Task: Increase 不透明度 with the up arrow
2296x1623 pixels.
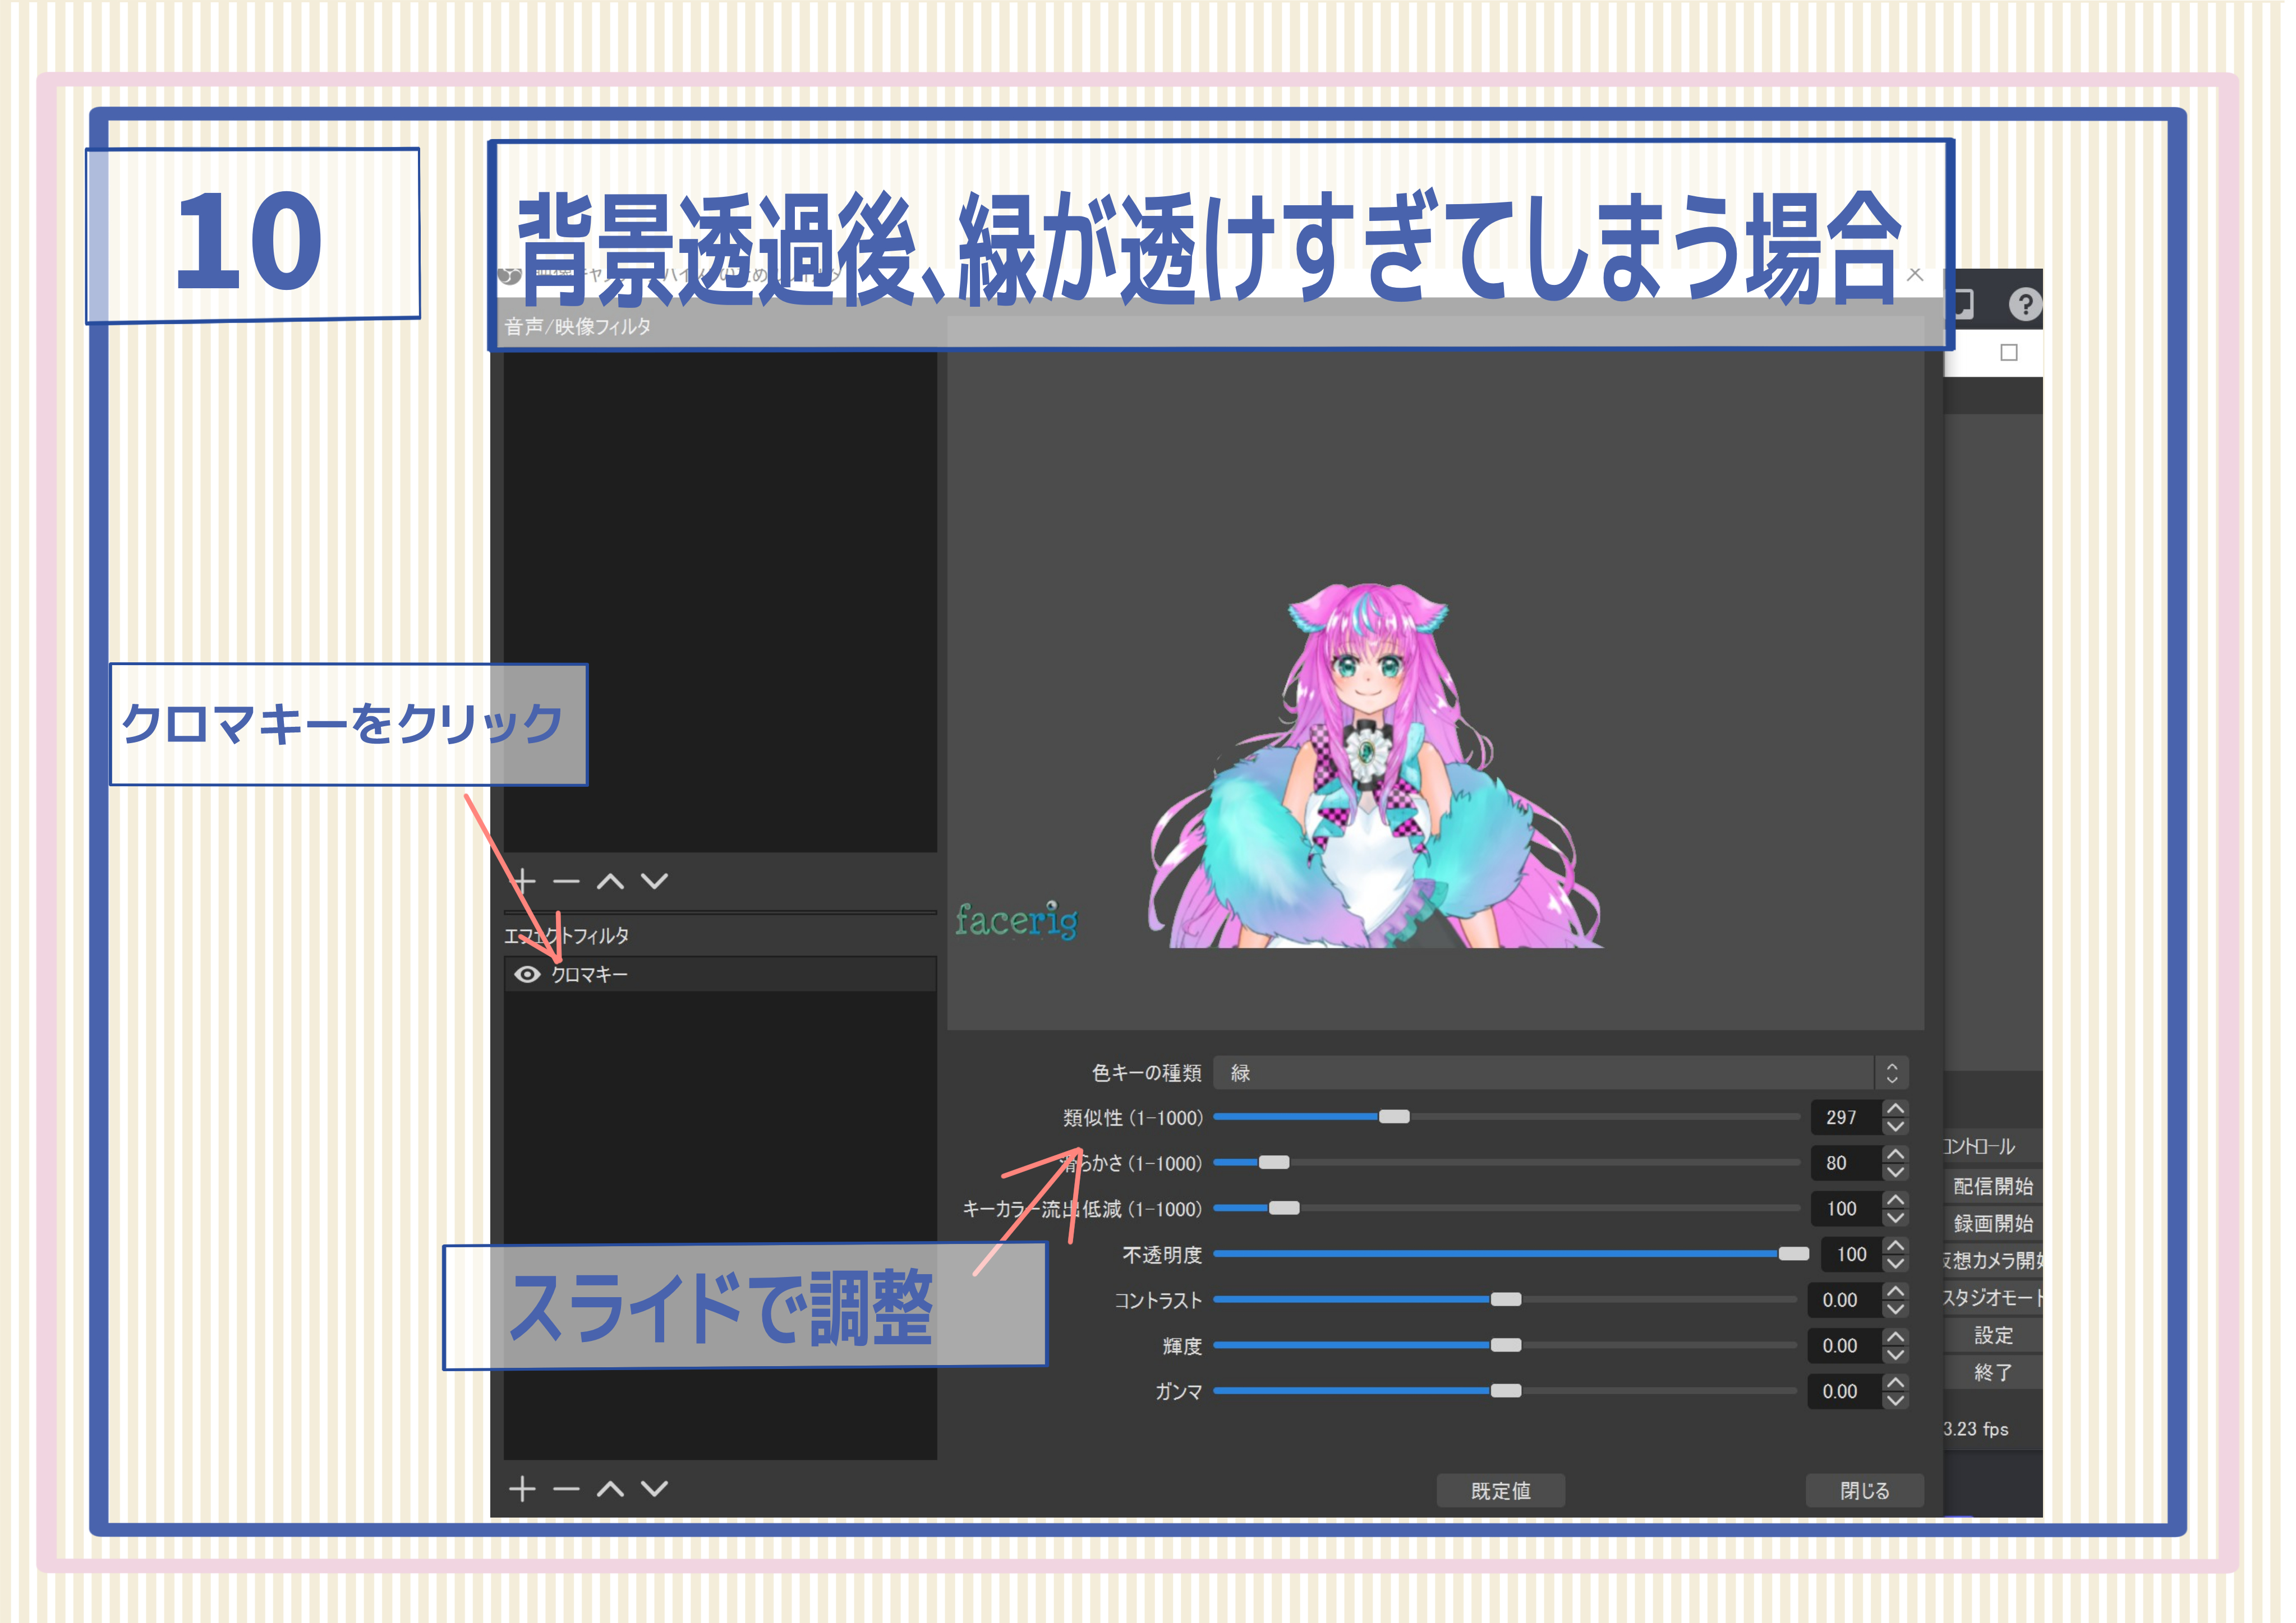Action: (1896, 1246)
